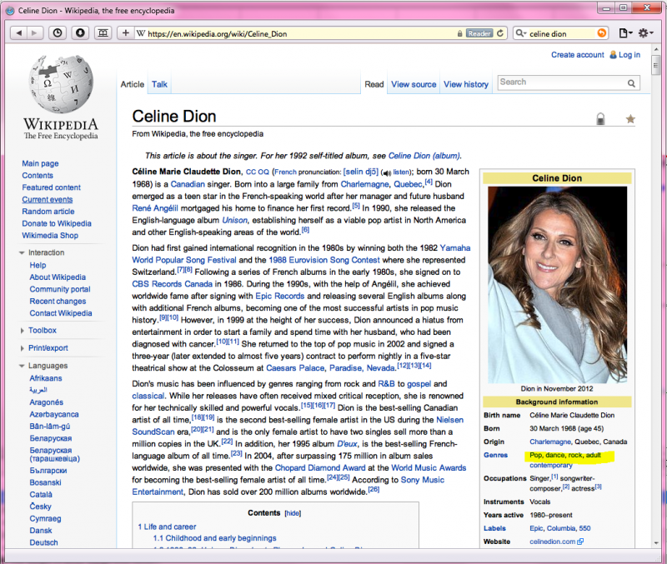Click the Wikipedia search magnifier icon

click(631, 83)
